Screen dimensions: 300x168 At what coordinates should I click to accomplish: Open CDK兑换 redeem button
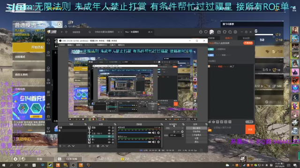(x=69, y=159)
